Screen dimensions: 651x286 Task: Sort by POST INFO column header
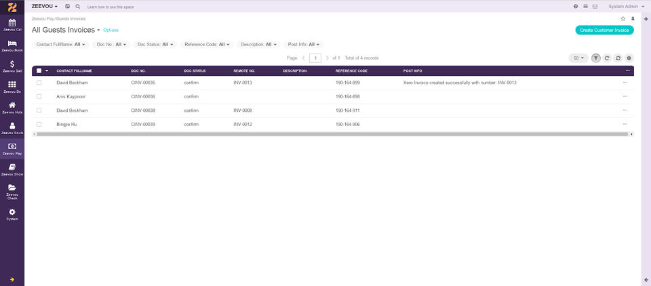[412, 71]
